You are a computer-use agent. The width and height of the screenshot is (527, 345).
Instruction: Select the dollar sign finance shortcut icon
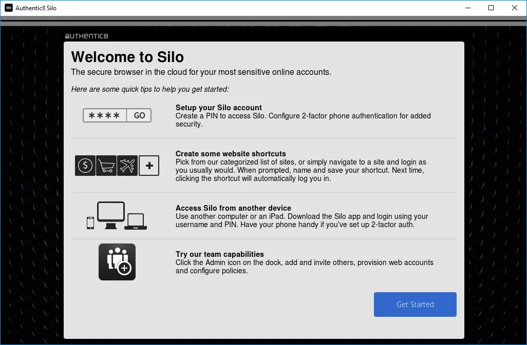[x=85, y=165]
